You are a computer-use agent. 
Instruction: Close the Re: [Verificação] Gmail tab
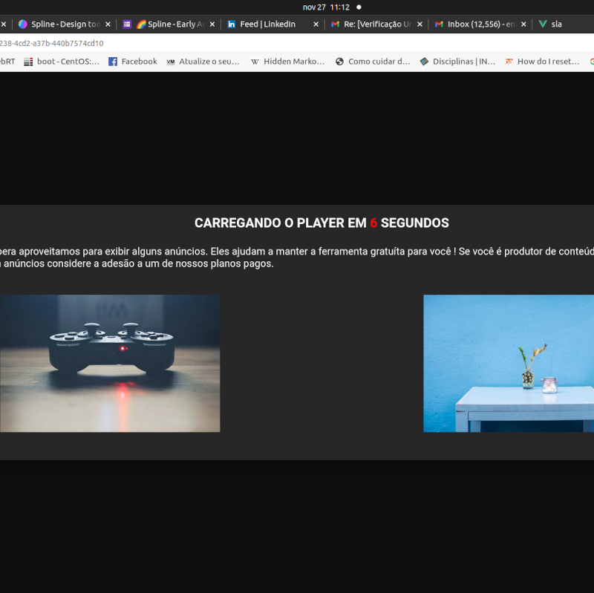tap(420, 24)
